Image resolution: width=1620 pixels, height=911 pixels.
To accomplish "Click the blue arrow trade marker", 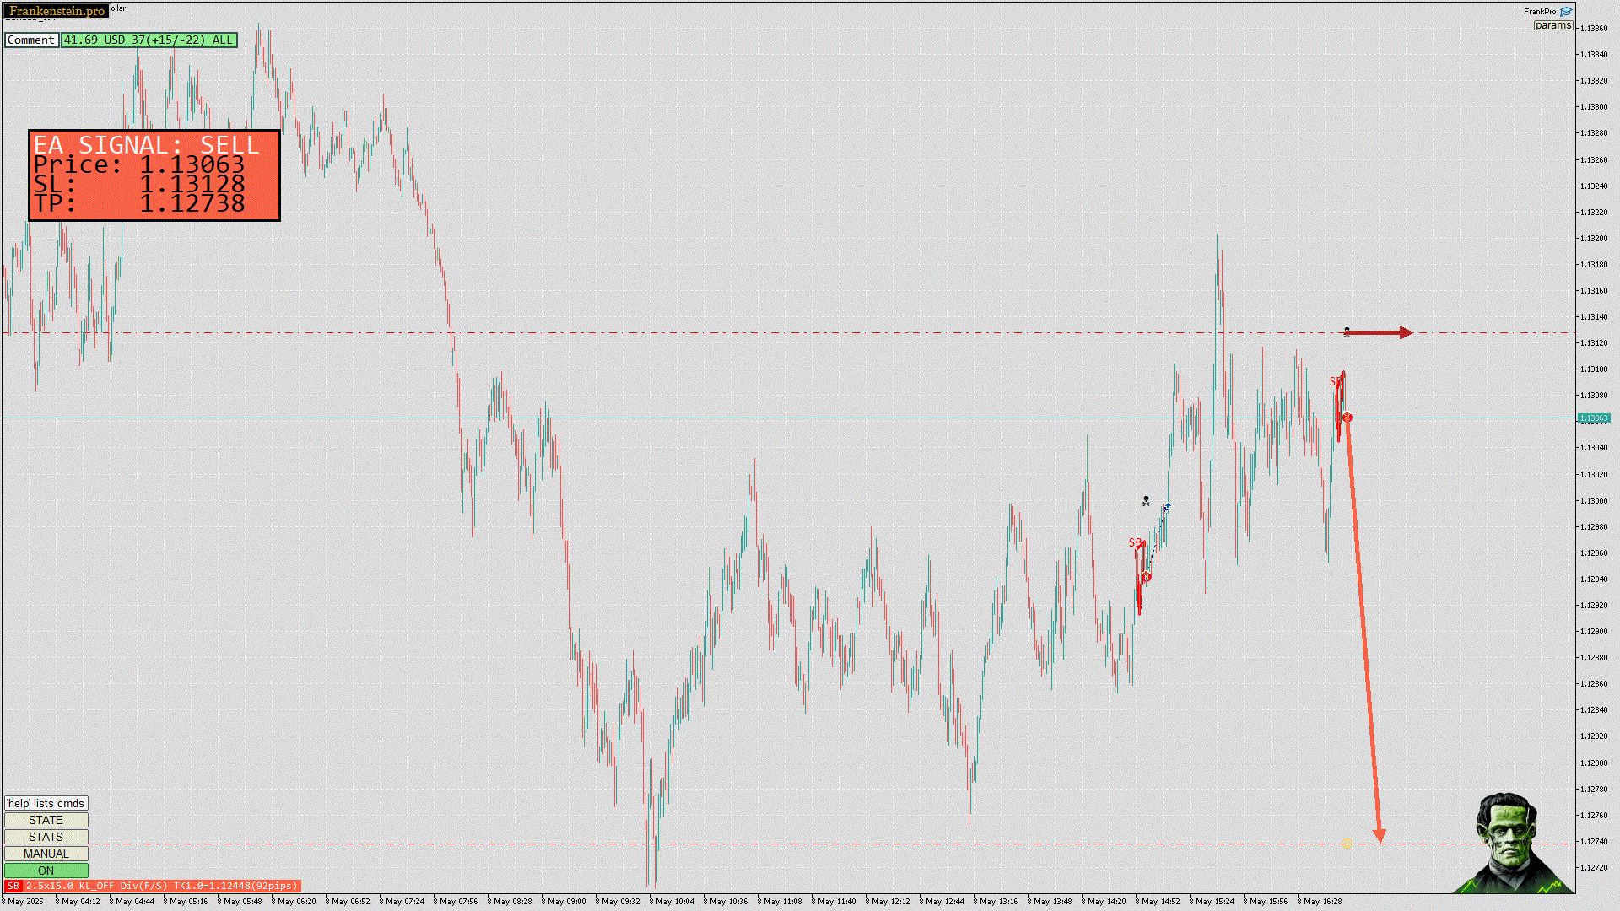I will (1167, 507).
